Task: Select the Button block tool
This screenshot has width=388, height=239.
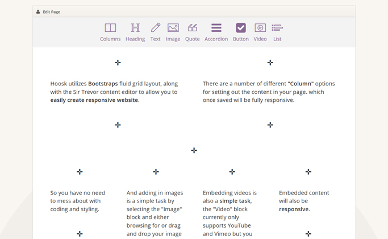Action: [241, 32]
